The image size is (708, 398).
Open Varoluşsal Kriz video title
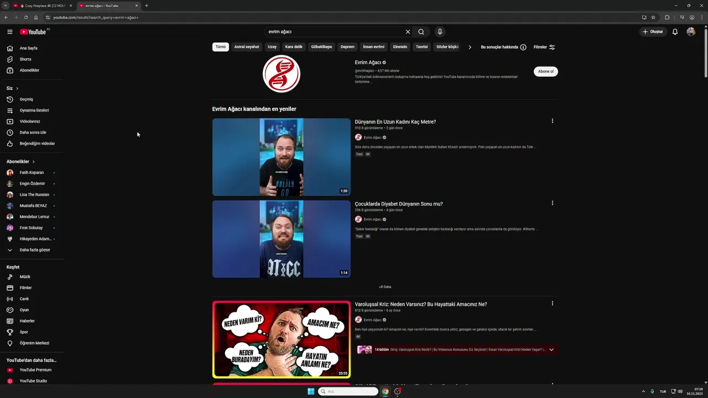coord(421,304)
